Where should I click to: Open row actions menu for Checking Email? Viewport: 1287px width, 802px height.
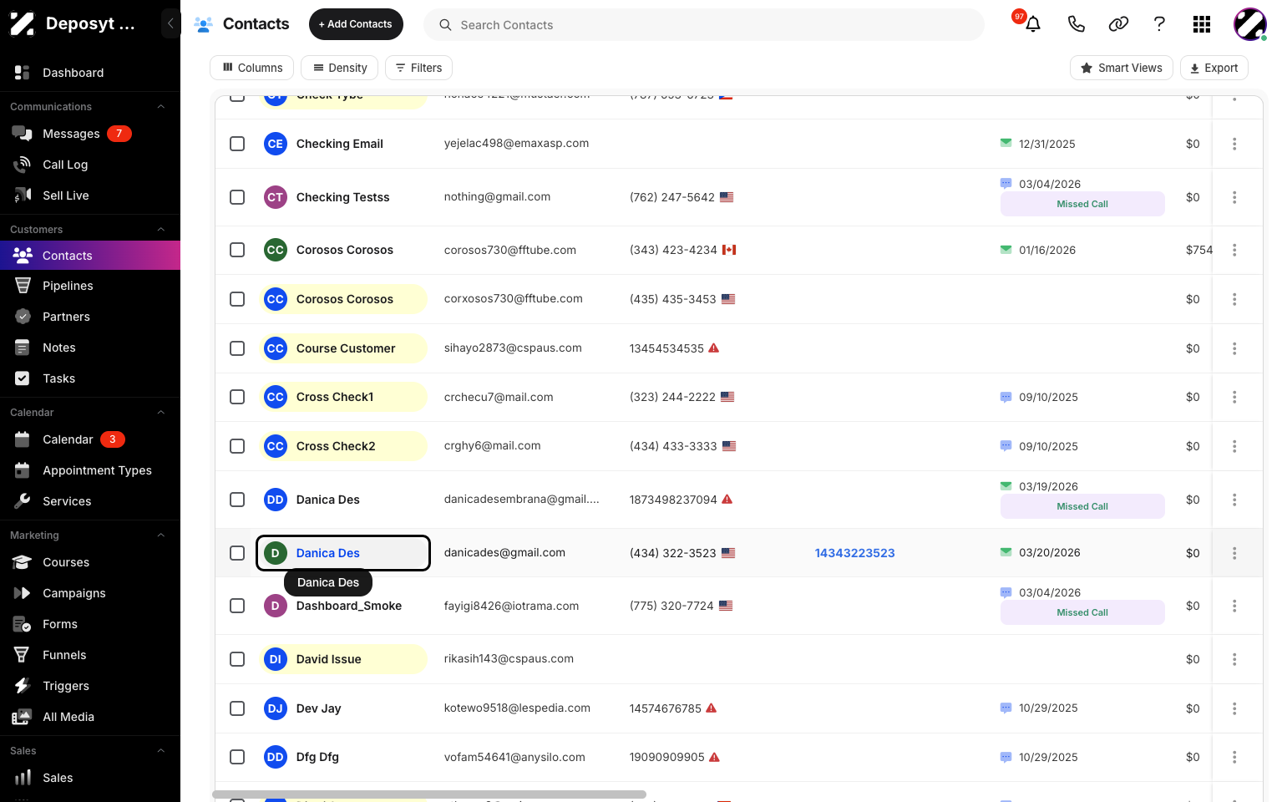[1234, 144]
